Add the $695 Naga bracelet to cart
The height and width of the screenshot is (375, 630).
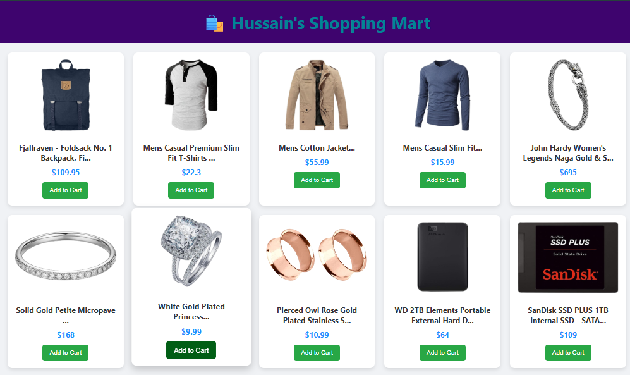pos(567,190)
